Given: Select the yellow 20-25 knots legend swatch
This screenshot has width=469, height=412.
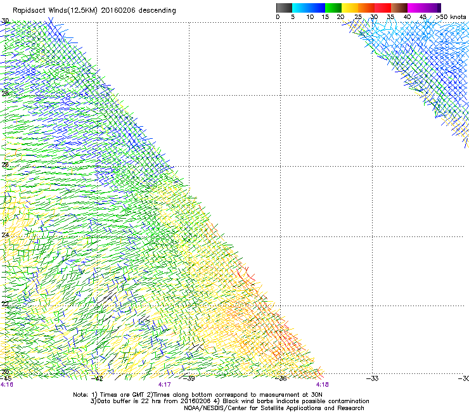Looking at the screenshot, I should click(x=350, y=8).
